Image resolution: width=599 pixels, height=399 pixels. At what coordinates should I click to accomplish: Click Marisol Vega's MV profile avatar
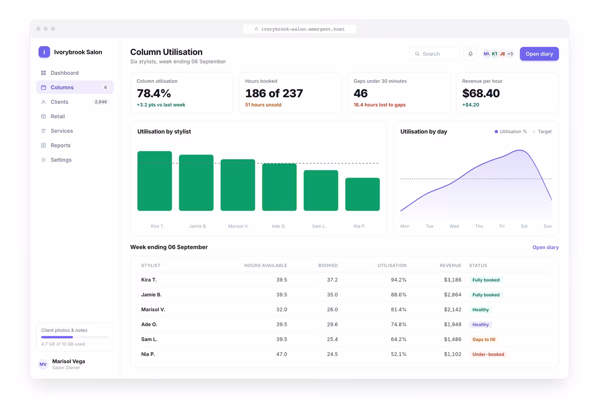pos(43,364)
